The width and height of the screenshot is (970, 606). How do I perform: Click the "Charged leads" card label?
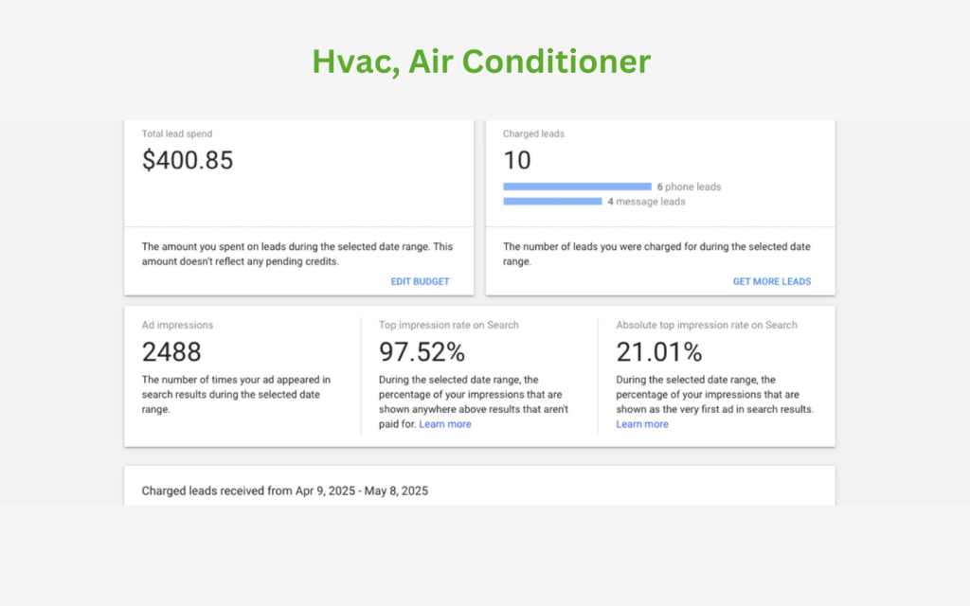[x=533, y=134]
